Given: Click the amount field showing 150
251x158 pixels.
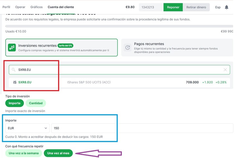Looking at the screenshot, I should (142, 128).
